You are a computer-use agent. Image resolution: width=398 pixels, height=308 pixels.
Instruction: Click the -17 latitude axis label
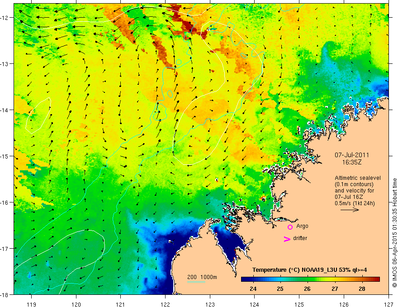coord(5,249)
